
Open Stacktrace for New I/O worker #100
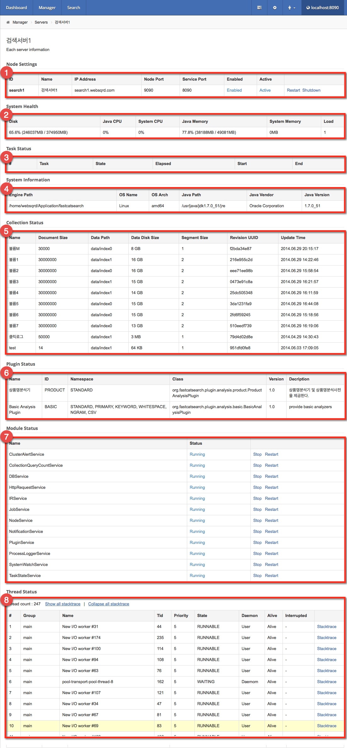[327, 649]
